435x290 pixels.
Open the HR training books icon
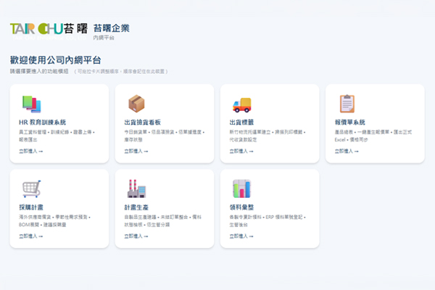(x=32, y=104)
